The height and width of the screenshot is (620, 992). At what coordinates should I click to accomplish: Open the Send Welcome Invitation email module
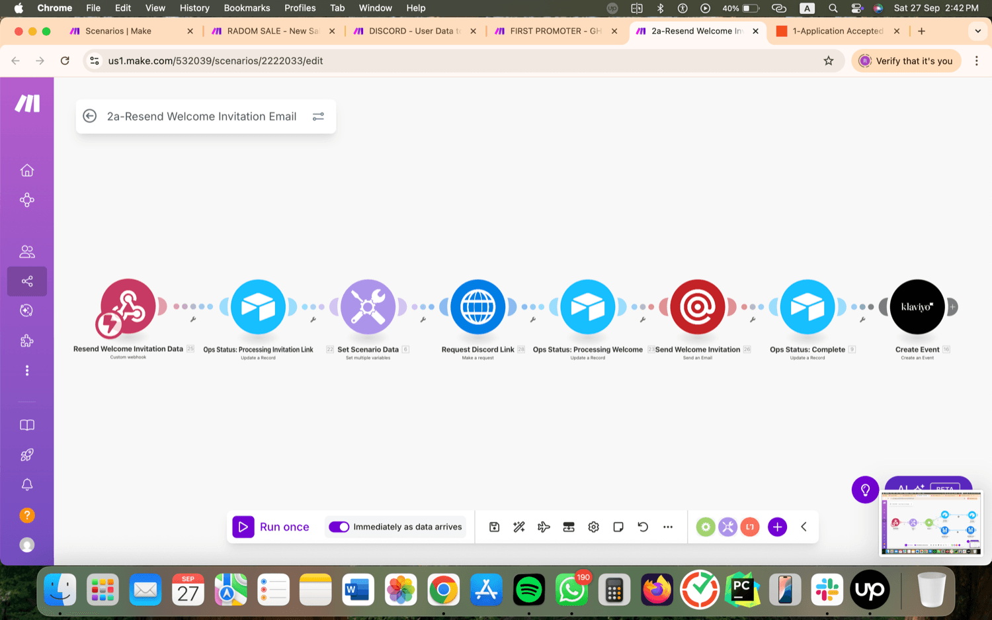(697, 307)
